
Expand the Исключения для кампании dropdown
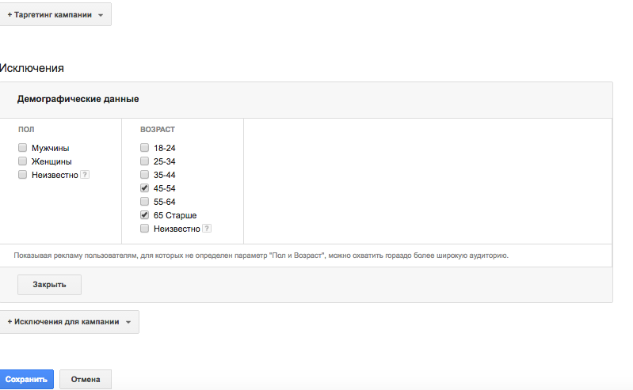click(69, 322)
